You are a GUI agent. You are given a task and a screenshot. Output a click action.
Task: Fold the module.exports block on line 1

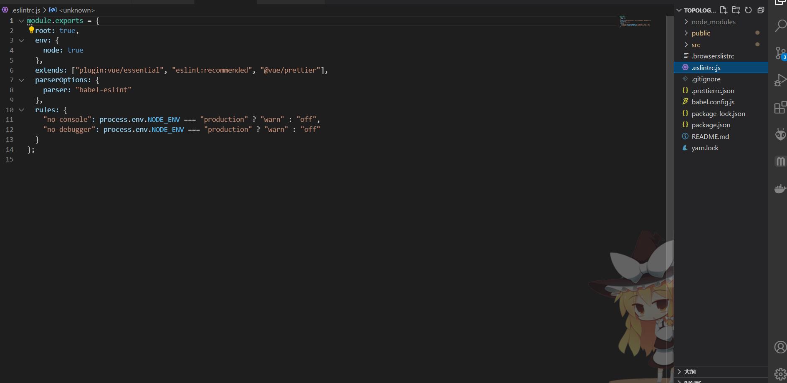click(21, 20)
